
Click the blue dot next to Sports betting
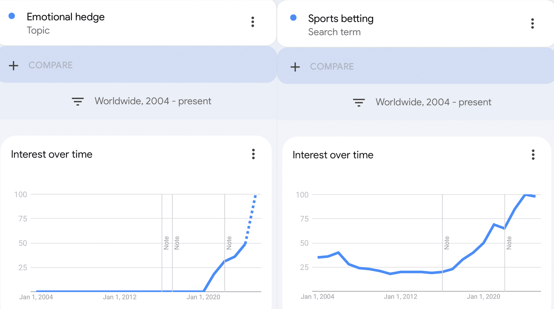(x=293, y=18)
